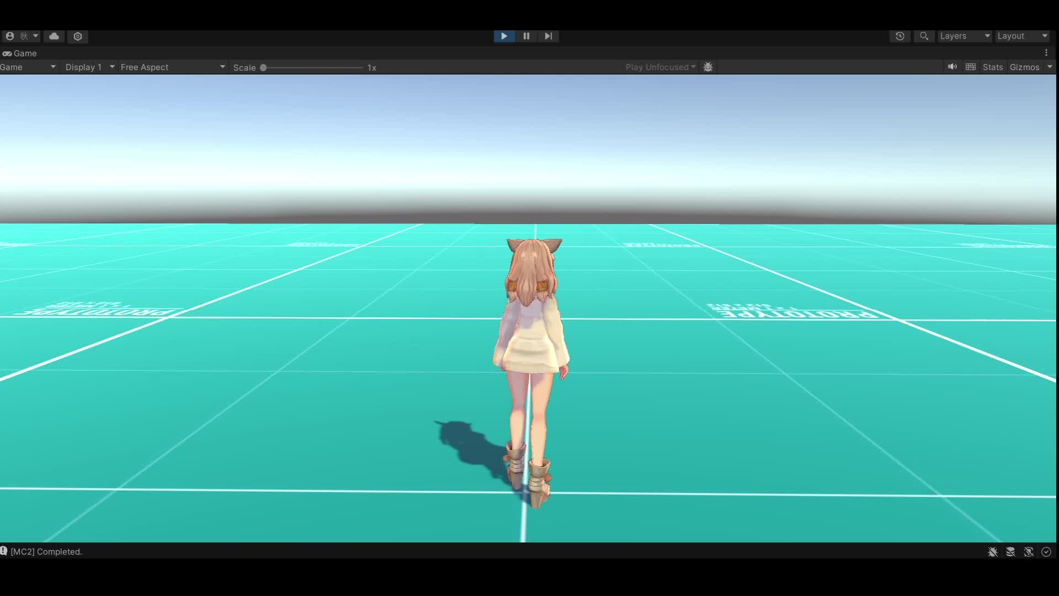Screen dimensions: 1059x596
Task: Adjust the Scale slider
Action: click(x=264, y=67)
